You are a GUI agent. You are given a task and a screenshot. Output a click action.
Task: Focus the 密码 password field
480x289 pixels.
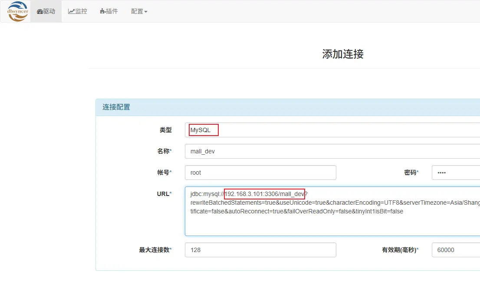click(455, 173)
